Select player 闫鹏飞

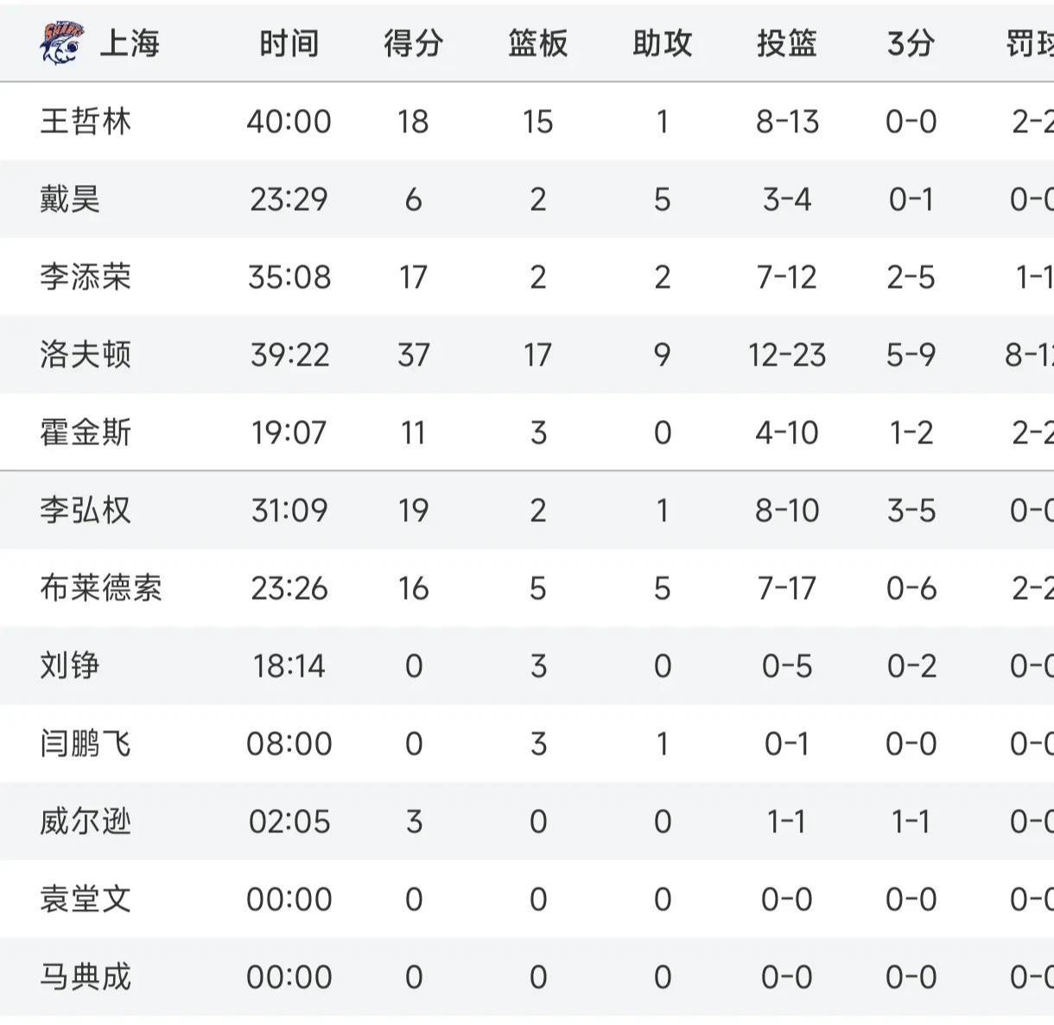[86, 743]
